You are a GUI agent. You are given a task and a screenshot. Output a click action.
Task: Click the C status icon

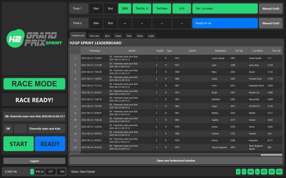[238, 171]
